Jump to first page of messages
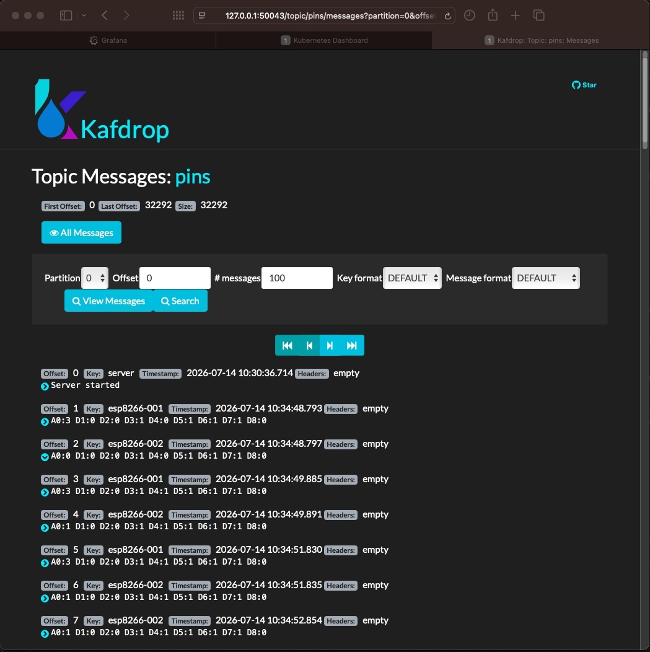 pyautogui.click(x=287, y=345)
